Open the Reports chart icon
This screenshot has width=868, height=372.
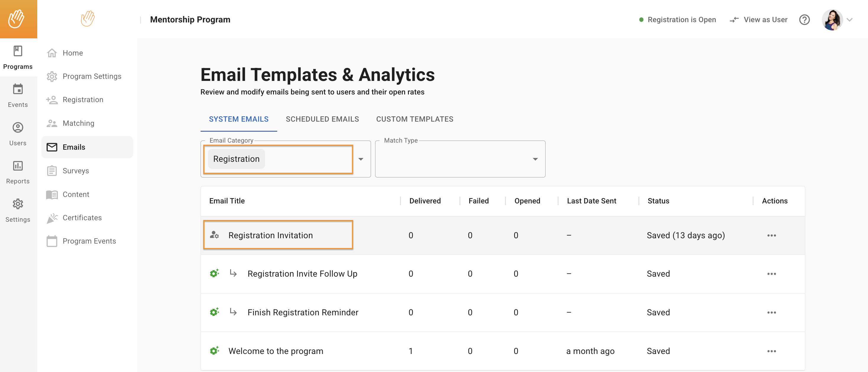18,166
